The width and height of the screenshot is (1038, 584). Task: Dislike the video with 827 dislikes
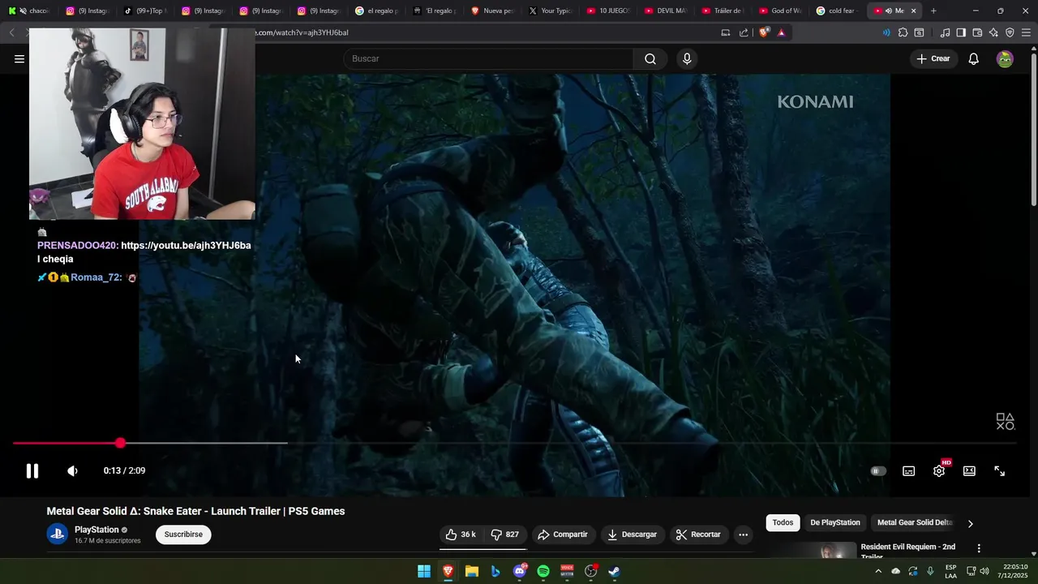pos(505,535)
